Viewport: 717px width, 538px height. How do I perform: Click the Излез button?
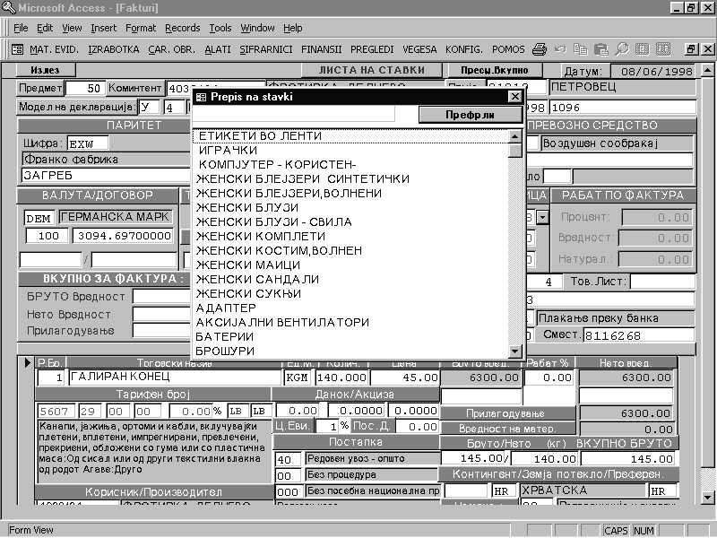45,70
